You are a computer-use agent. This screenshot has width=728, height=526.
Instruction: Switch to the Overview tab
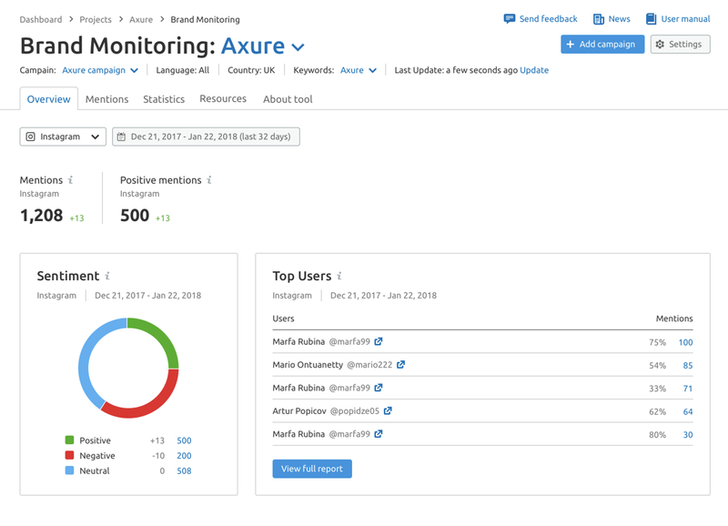(49, 99)
